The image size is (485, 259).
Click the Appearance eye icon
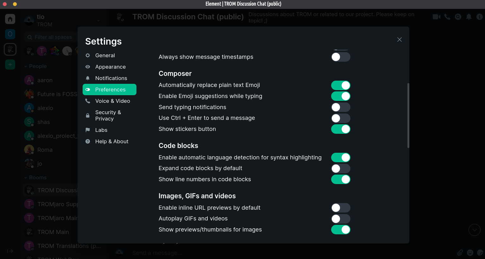click(88, 67)
